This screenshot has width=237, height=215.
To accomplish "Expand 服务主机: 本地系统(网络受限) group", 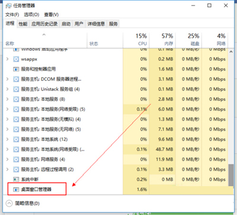I will click(x=8, y=149).
